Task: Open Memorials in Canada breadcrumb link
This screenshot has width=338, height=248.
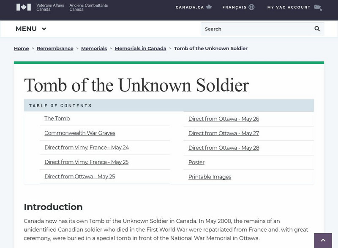Action: tap(140, 49)
